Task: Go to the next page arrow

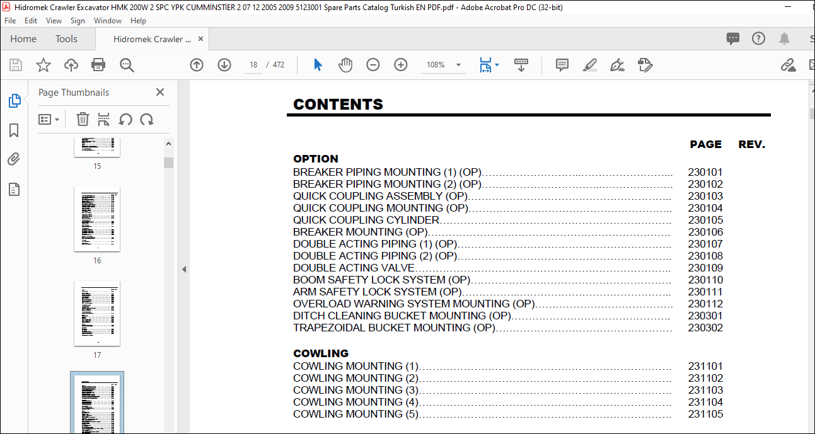Action: click(224, 65)
